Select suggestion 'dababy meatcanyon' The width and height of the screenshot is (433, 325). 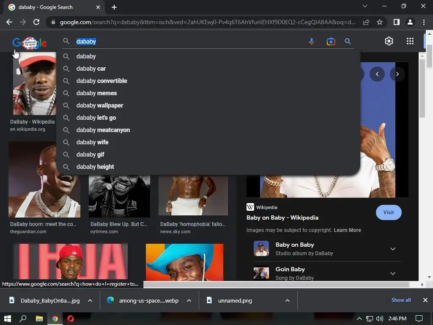tap(208, 130)
